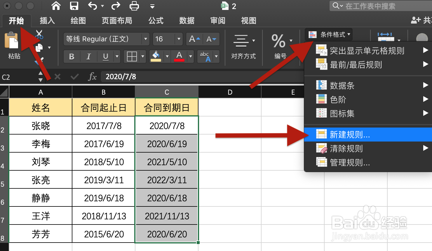The width and height of the screenshot is (432, 251).
Task: Open the font name dropdown
Action: (x=146, y=39)
